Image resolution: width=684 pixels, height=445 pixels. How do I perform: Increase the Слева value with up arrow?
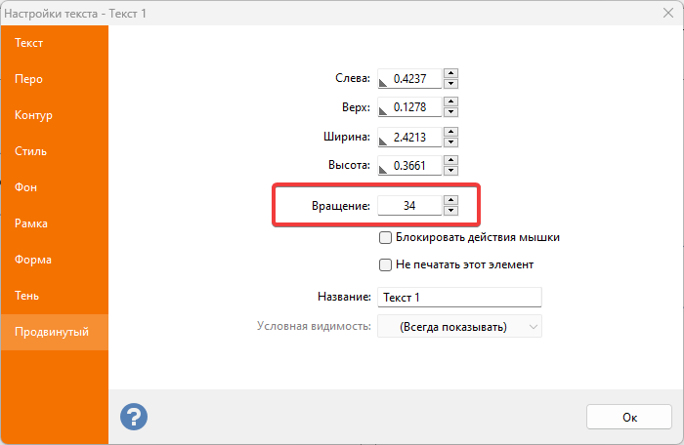coord(450,73)
